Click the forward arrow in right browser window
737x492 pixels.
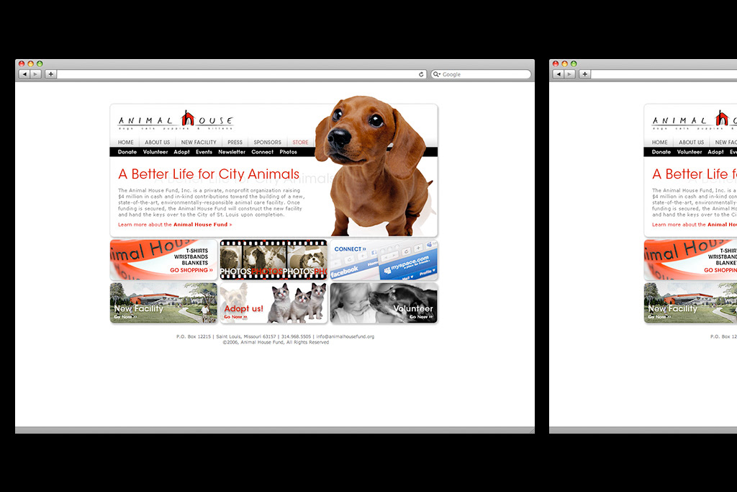click(570, 74)
